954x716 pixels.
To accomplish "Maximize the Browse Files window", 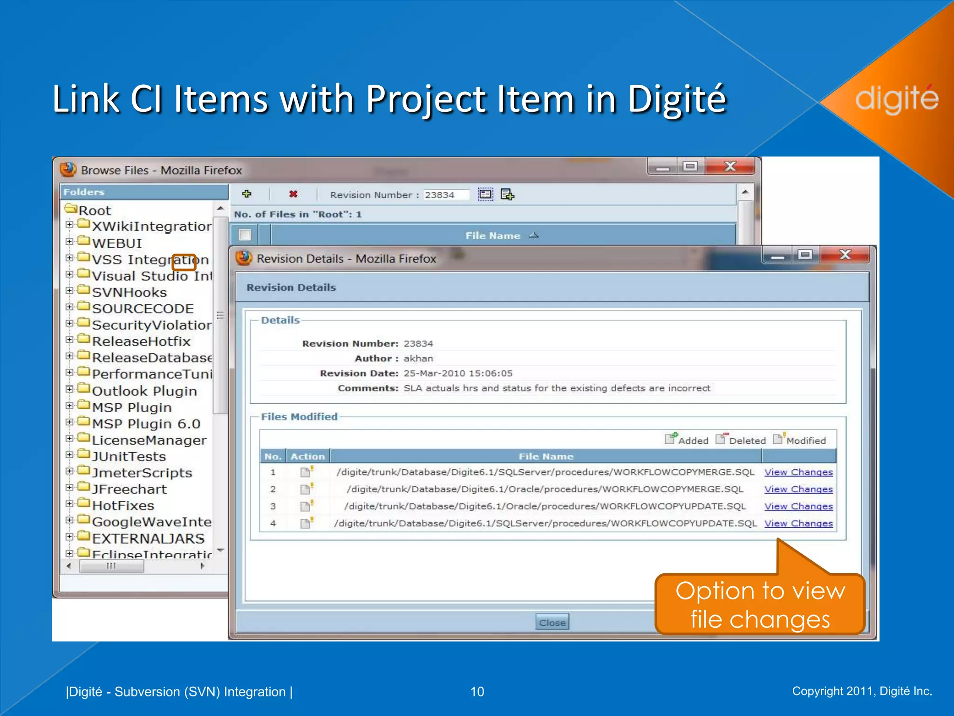I will 690,166.
